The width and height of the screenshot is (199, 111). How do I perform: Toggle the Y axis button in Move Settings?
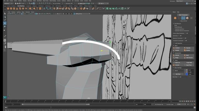point(187,72)
